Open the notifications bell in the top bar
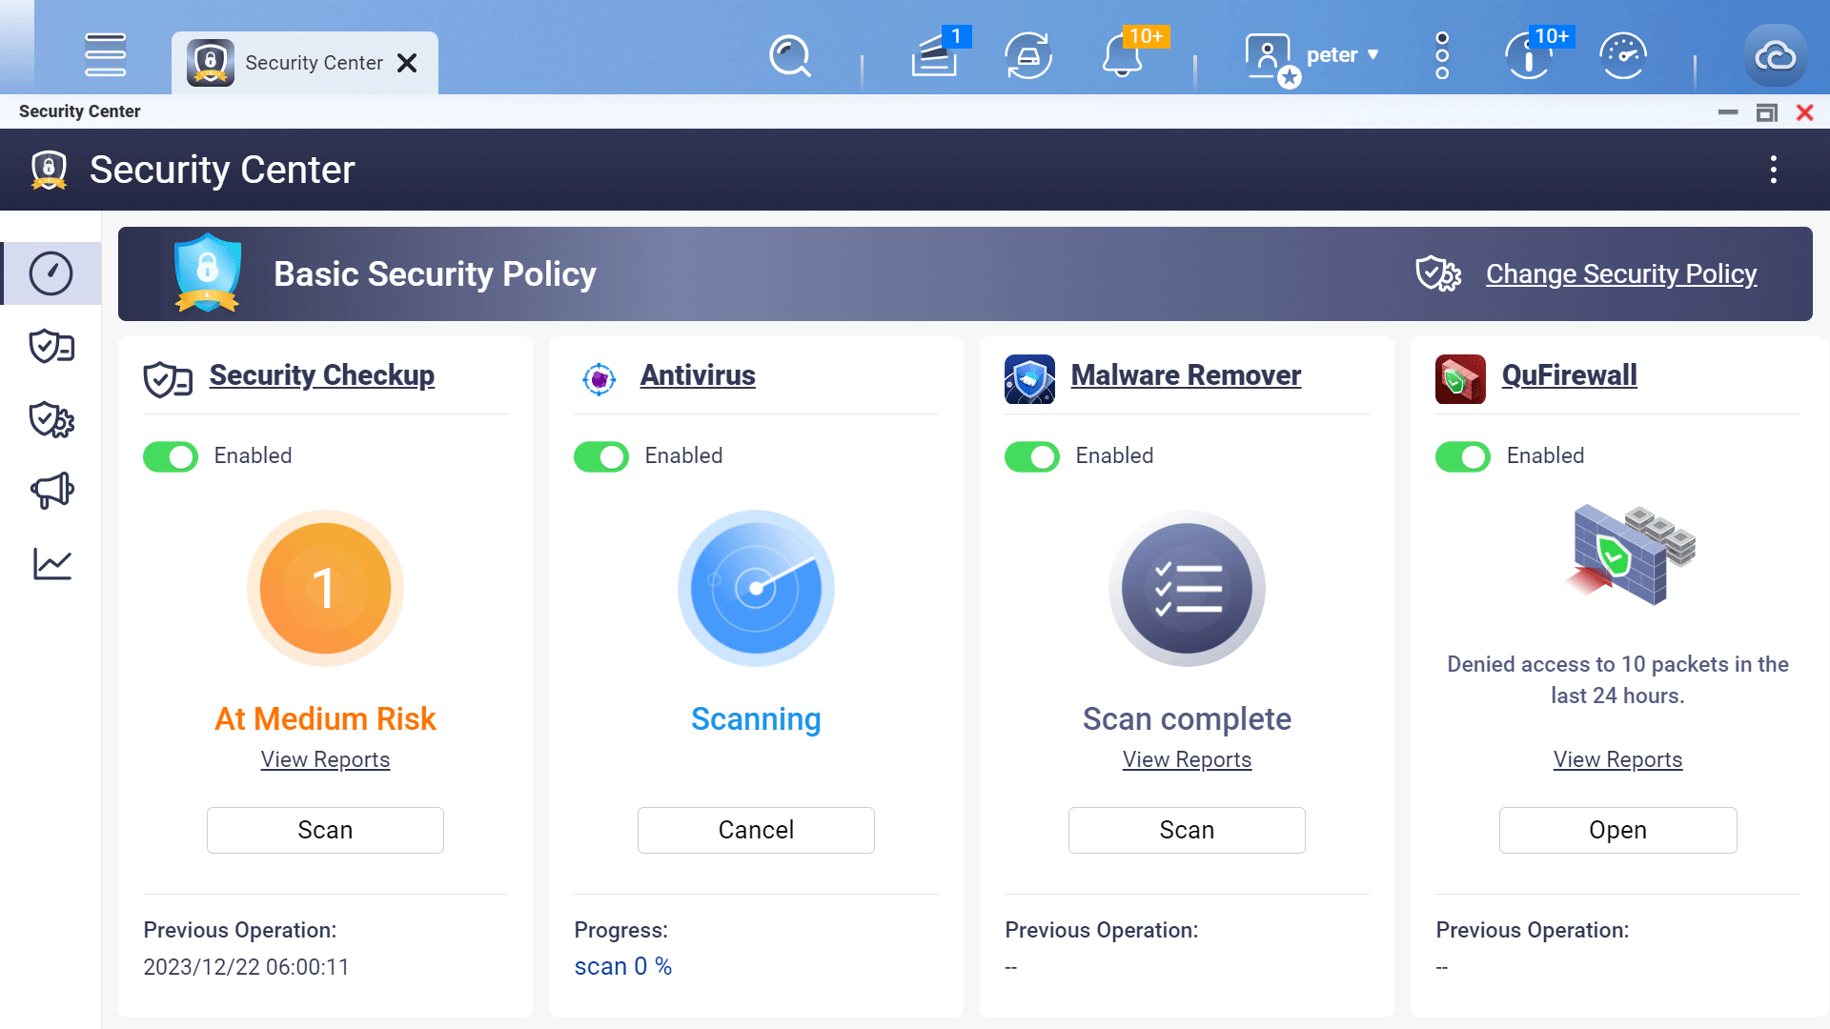This screenshot has height=1029, width=1830. (1124, 55)
